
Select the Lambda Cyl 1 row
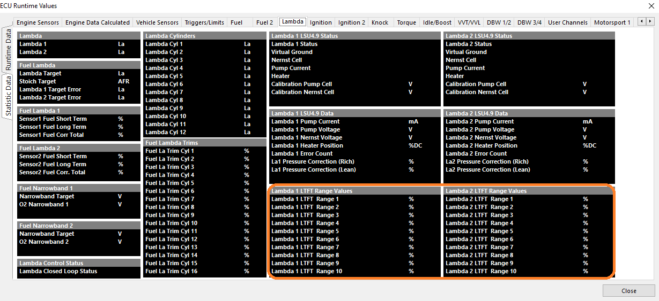[205, 44]
